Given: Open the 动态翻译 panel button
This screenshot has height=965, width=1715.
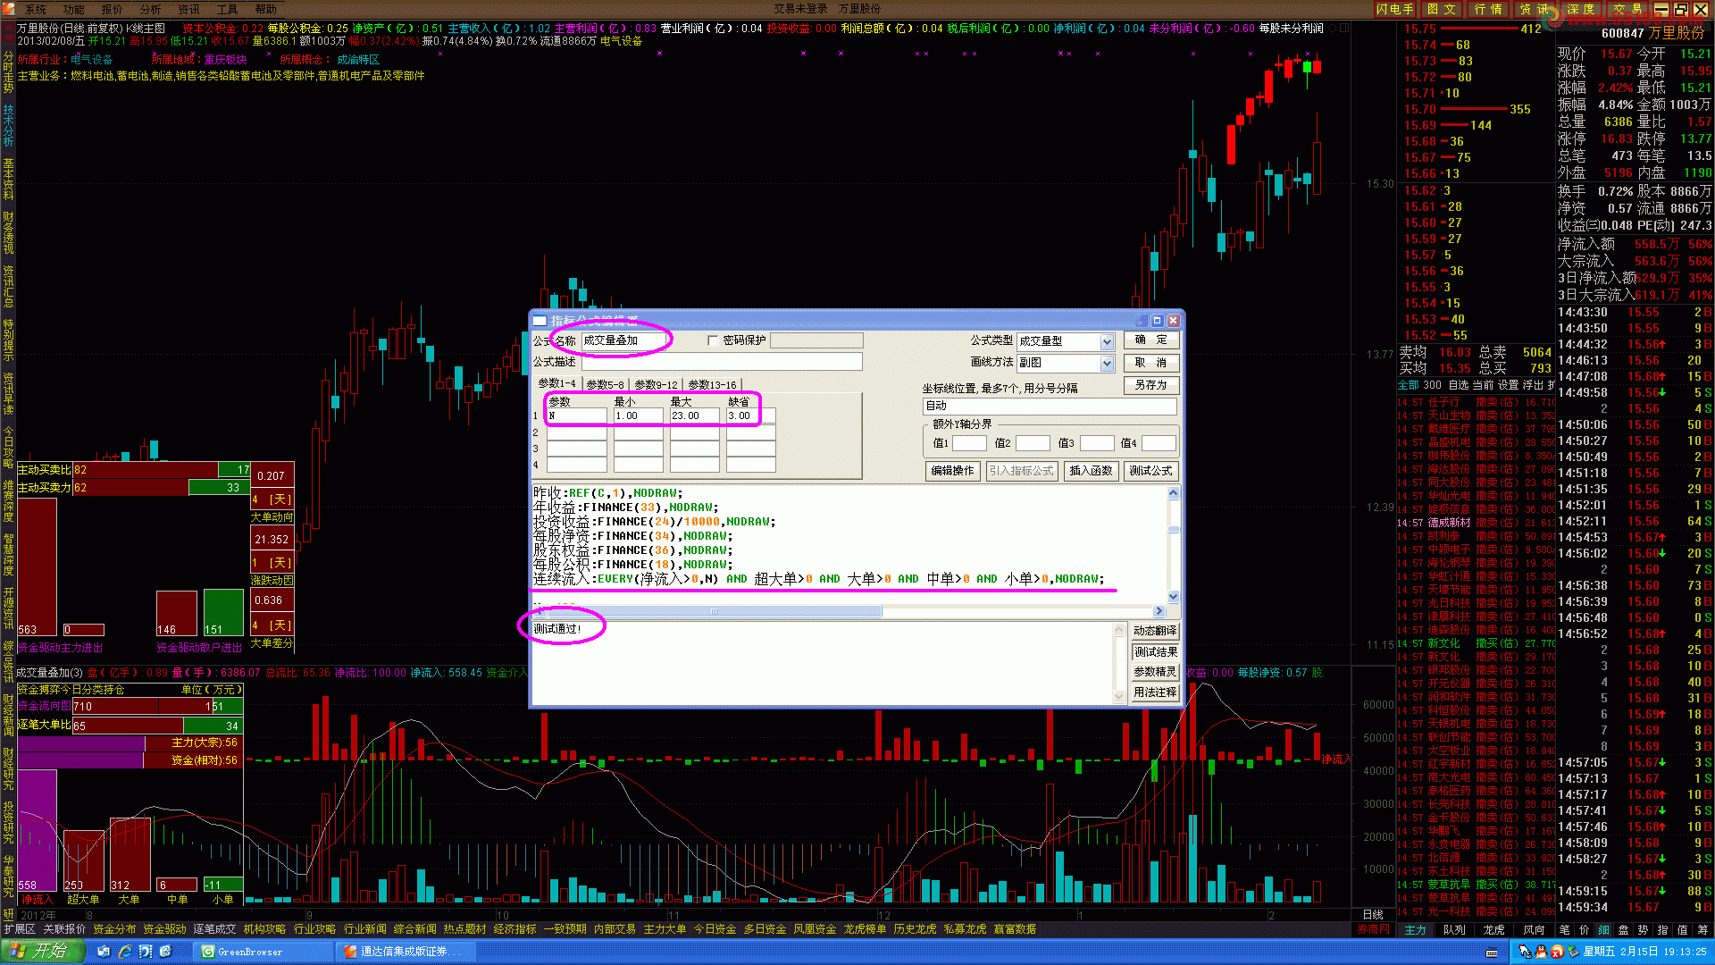Looking at the screenshot, I should coord(1154,631).
